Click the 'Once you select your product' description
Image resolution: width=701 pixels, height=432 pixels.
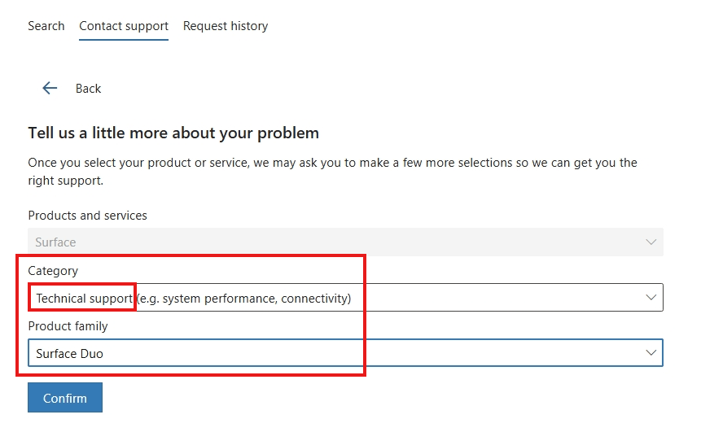332,172
